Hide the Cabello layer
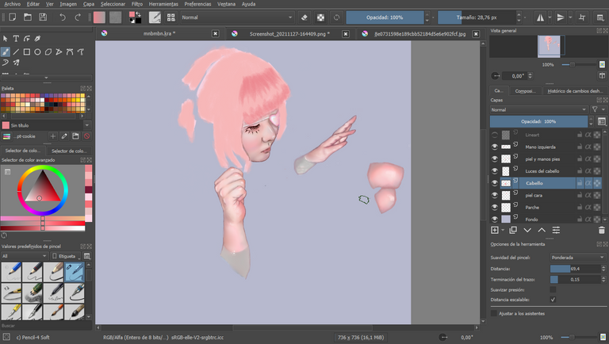Viewport: 609px width, 344px height. click(x=495, y=183)
